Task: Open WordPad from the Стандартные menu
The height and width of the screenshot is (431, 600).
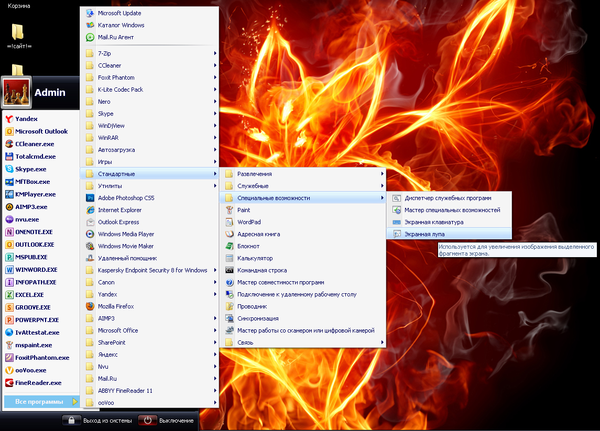Action: click(x=303, y=222)
